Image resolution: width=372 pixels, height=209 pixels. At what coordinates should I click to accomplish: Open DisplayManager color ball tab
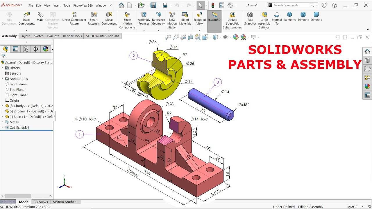click(x=46, y=49)
